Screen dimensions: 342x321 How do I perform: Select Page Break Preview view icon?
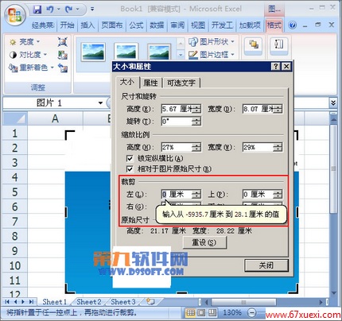[x=212, y=313]
